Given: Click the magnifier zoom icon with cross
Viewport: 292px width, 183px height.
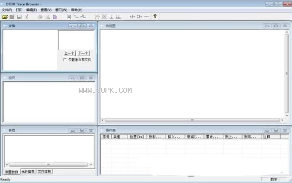Looking at the screenshot, I should point(104,17).
